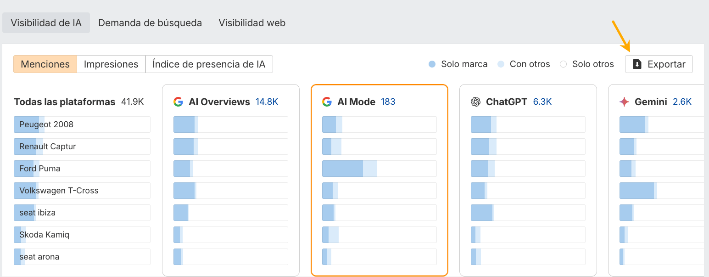Open the 14.8K AI Overviews link

point(267,102)
